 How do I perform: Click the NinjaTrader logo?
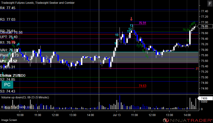[x=187, y=120]
